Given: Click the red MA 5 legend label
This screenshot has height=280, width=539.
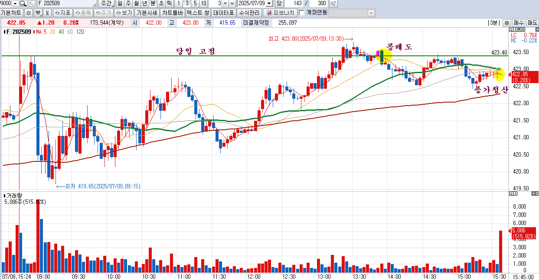Looking at the screenshot, I should [x=42, y=32].
